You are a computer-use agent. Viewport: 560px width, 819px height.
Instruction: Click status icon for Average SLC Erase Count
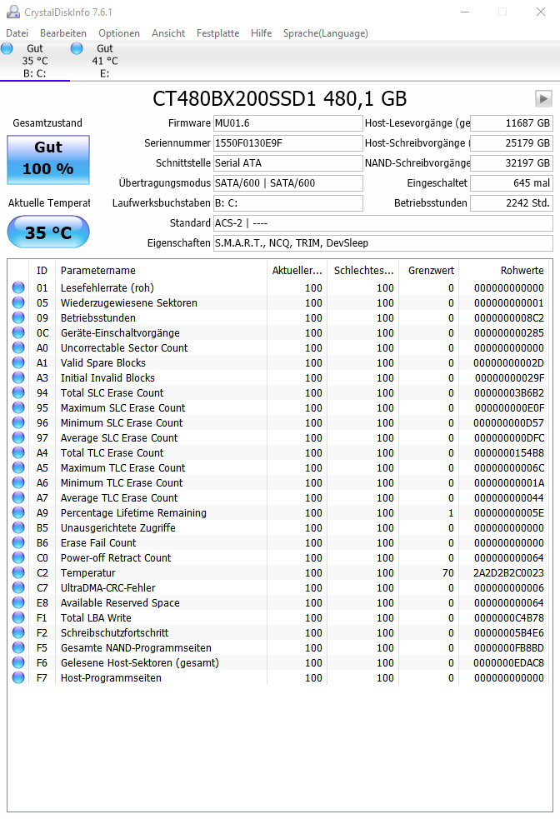point(18,437)
